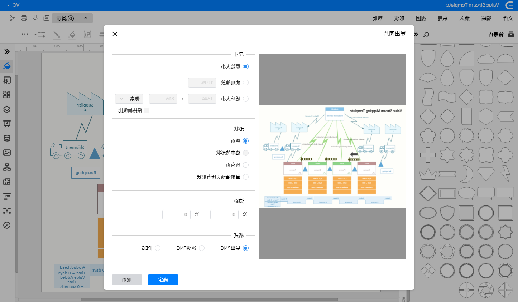Open the layers panel icon in sidebar
Screen dimensions: 518x302
[7, 109]
